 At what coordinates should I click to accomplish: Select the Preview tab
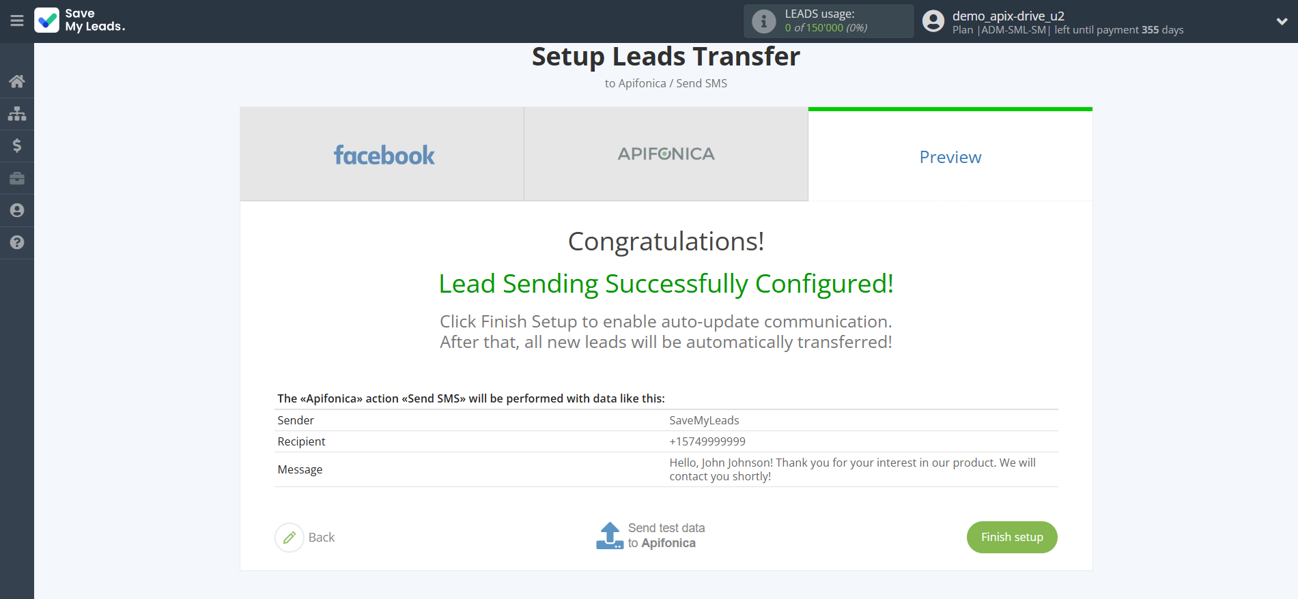pos(950,157)
